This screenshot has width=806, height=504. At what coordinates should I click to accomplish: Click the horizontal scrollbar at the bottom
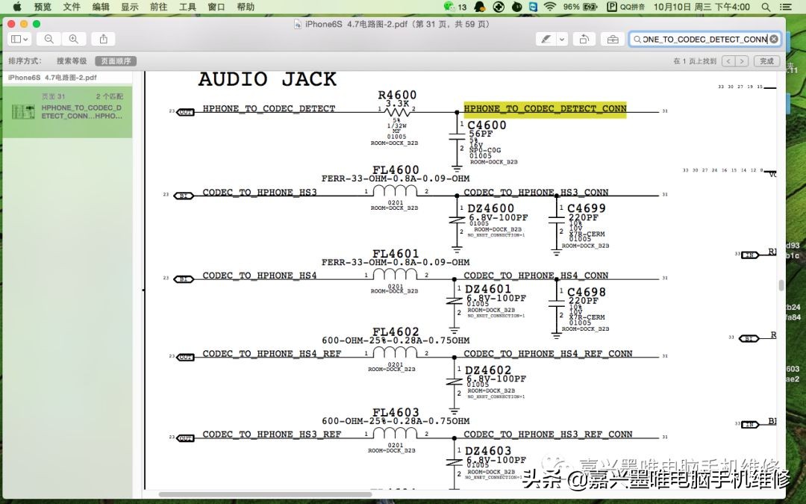265,495
